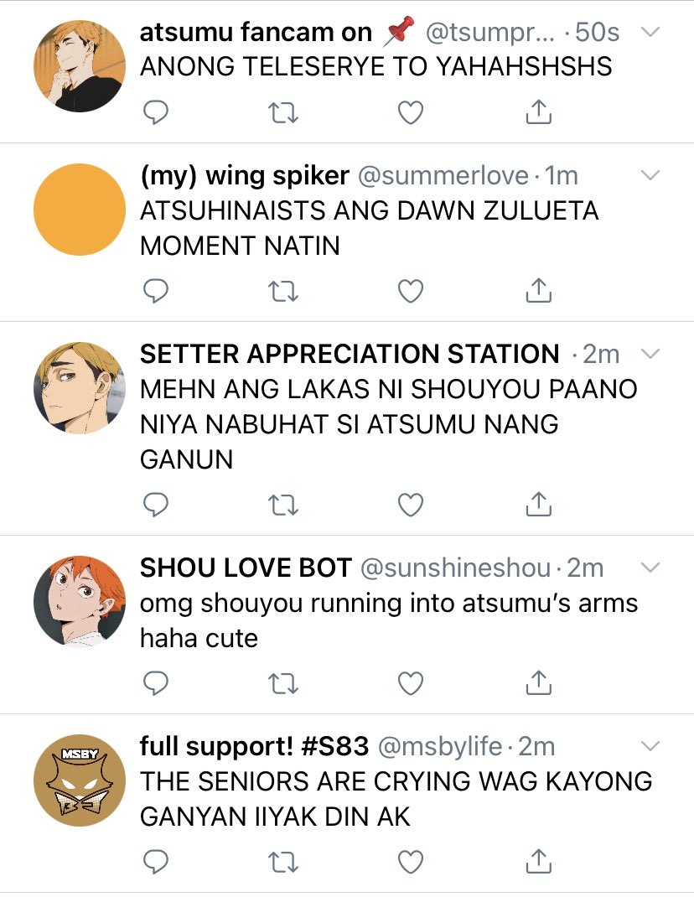Viewport: 694px width, 897px height.
Task: Retweet the atsumu fancam tweet
Action: pyautogui.click(x=283, y=112)
